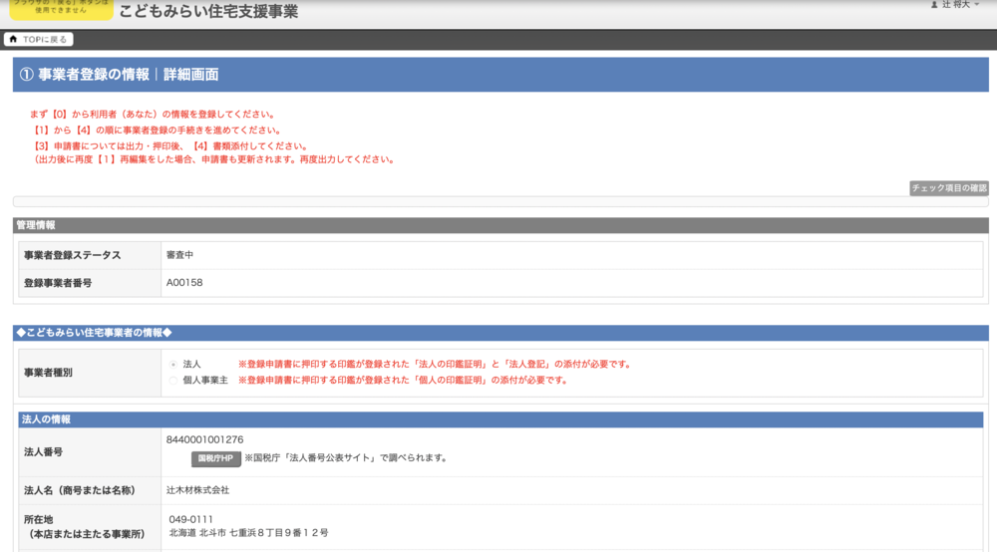Click the 登録事業者番号 label

(x=58, y=283)
